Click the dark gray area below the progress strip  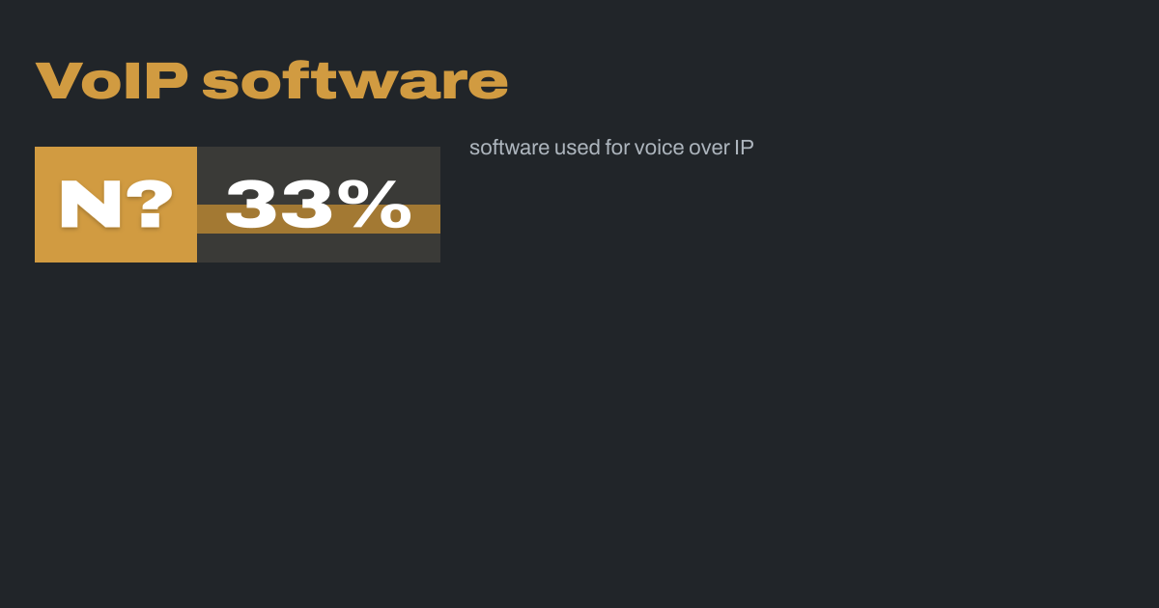pyautogui.click(x=319, y=248)
